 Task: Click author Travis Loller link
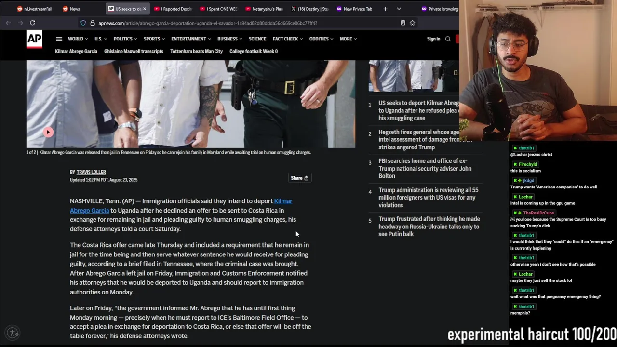pos(91,172)
